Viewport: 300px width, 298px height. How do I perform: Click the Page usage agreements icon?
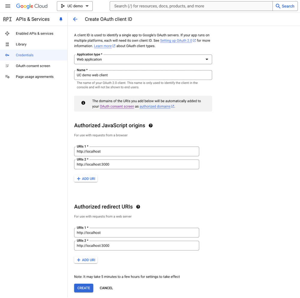point(7,77)
